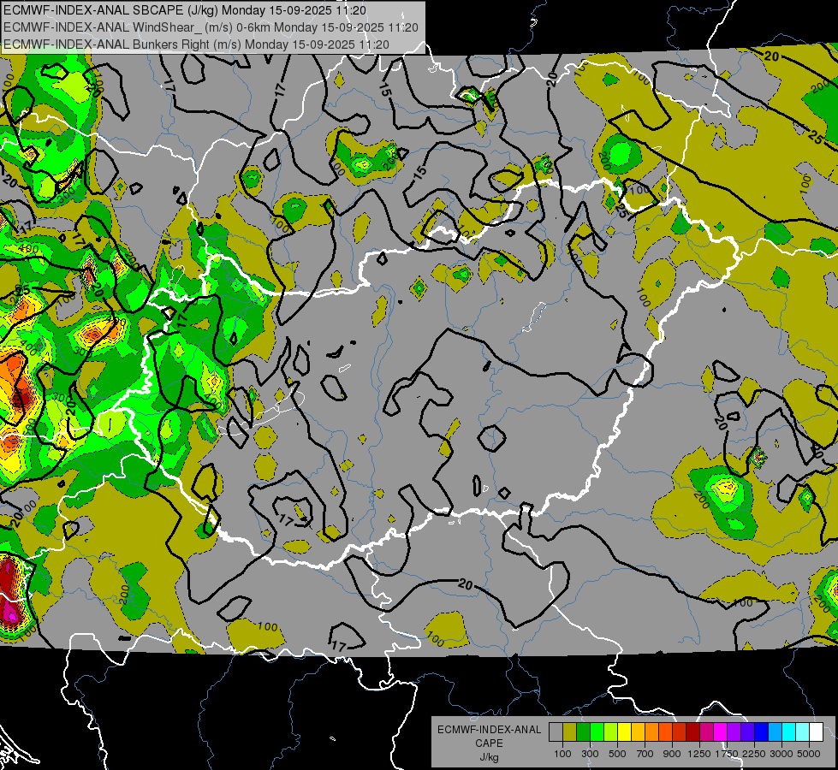The image size is (838, 770).
Task: Click the Bunkers Right title line
Action: point(197,44)
